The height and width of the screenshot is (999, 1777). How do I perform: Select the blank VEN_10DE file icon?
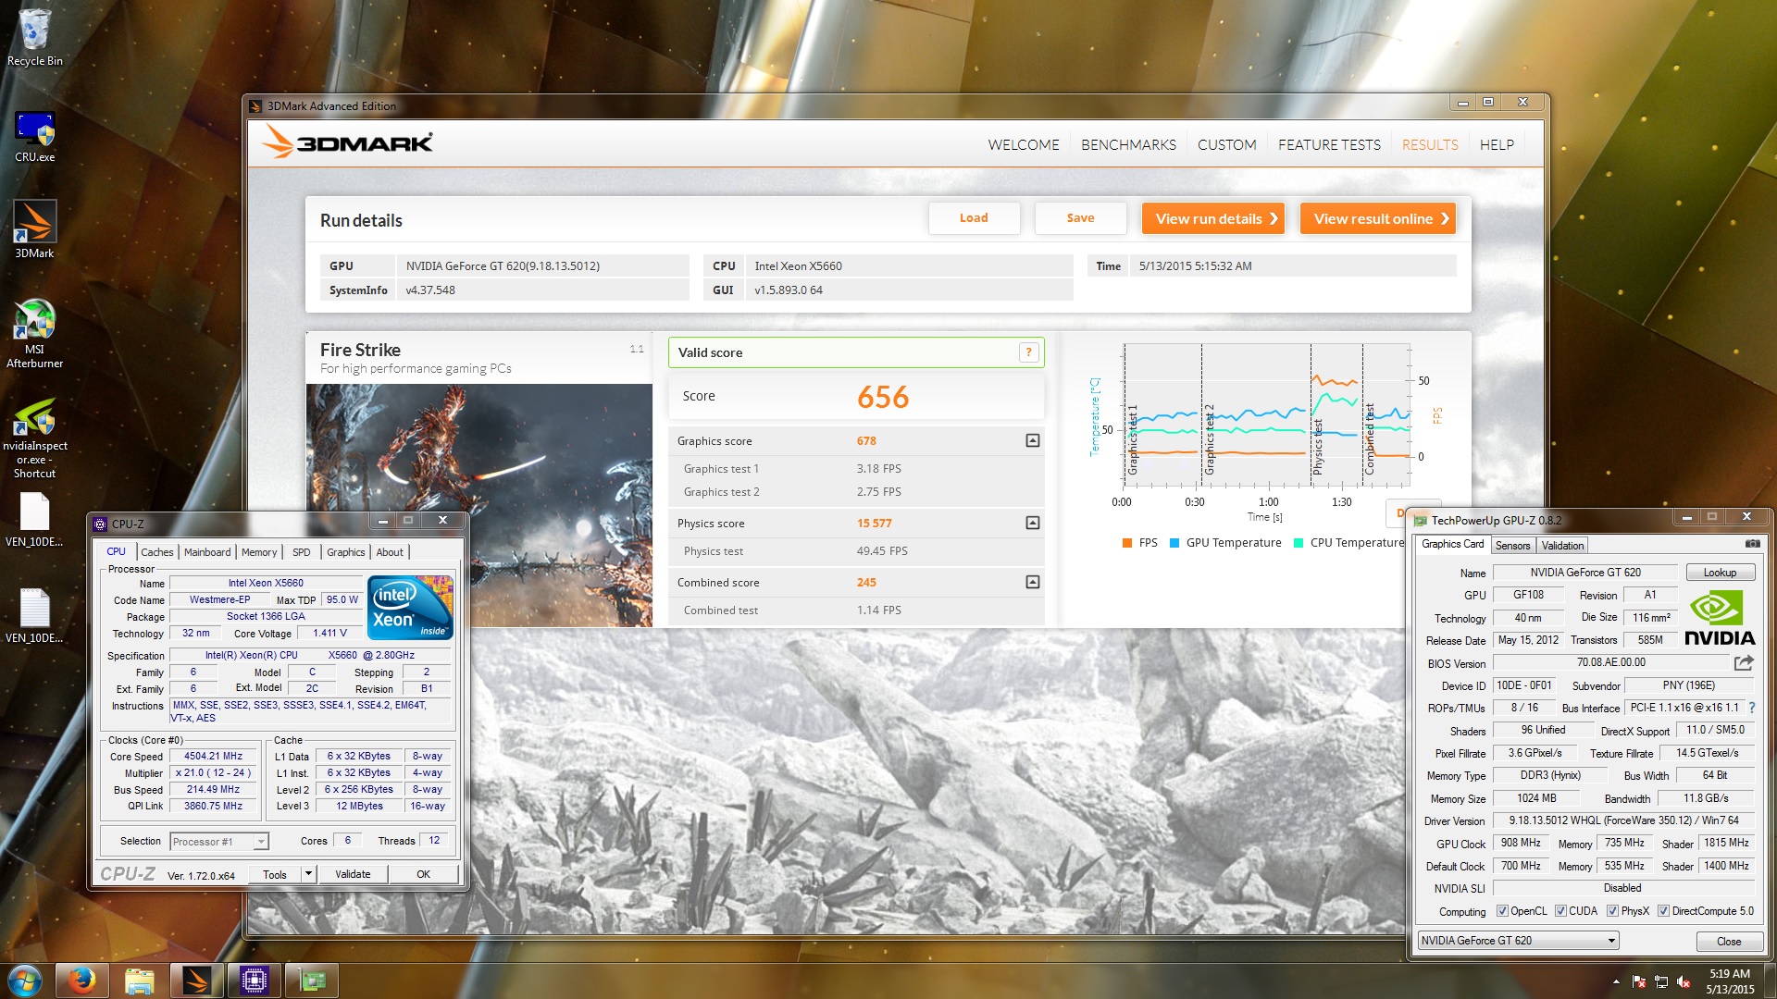coord(35,519)
